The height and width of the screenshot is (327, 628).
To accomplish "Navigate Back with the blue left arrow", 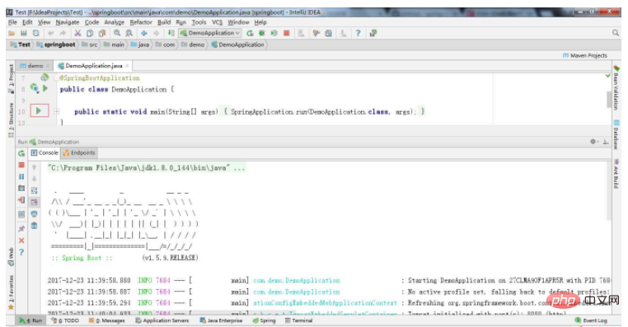I will pyautogui.click(x=143, y=33).
